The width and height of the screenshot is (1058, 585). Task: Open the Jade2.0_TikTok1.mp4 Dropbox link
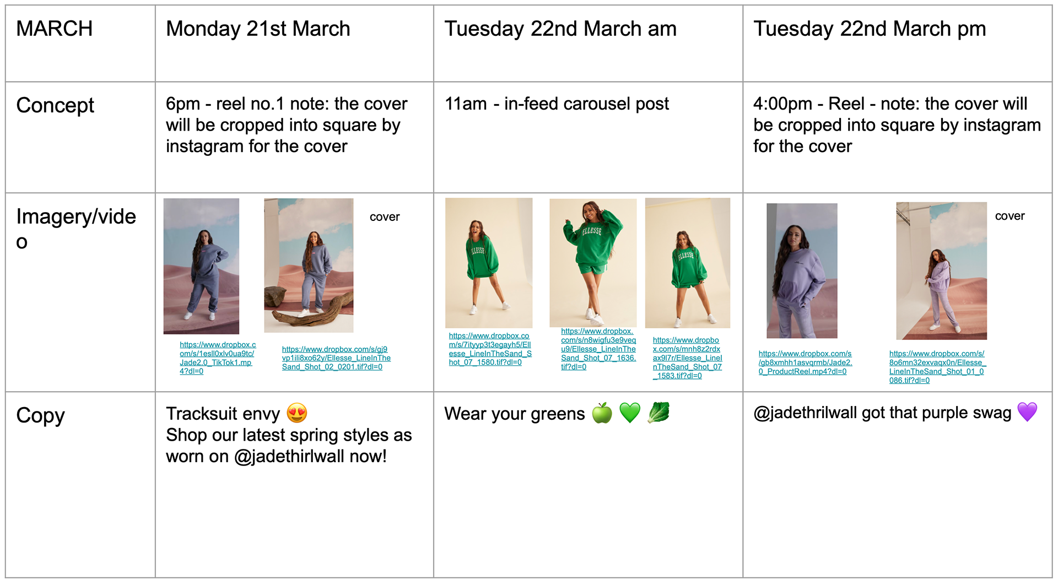(x=217, y=358)
